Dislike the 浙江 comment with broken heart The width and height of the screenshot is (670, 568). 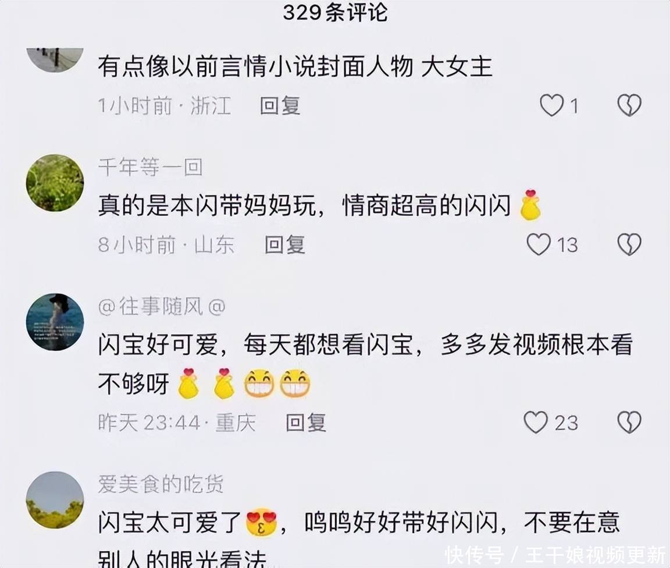pyautogui.click(x=629, y=105)
